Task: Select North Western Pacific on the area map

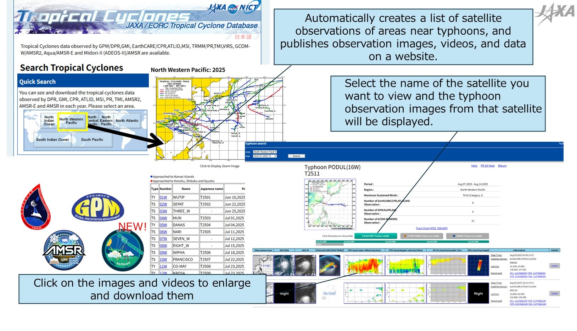Action: point(71,121)
